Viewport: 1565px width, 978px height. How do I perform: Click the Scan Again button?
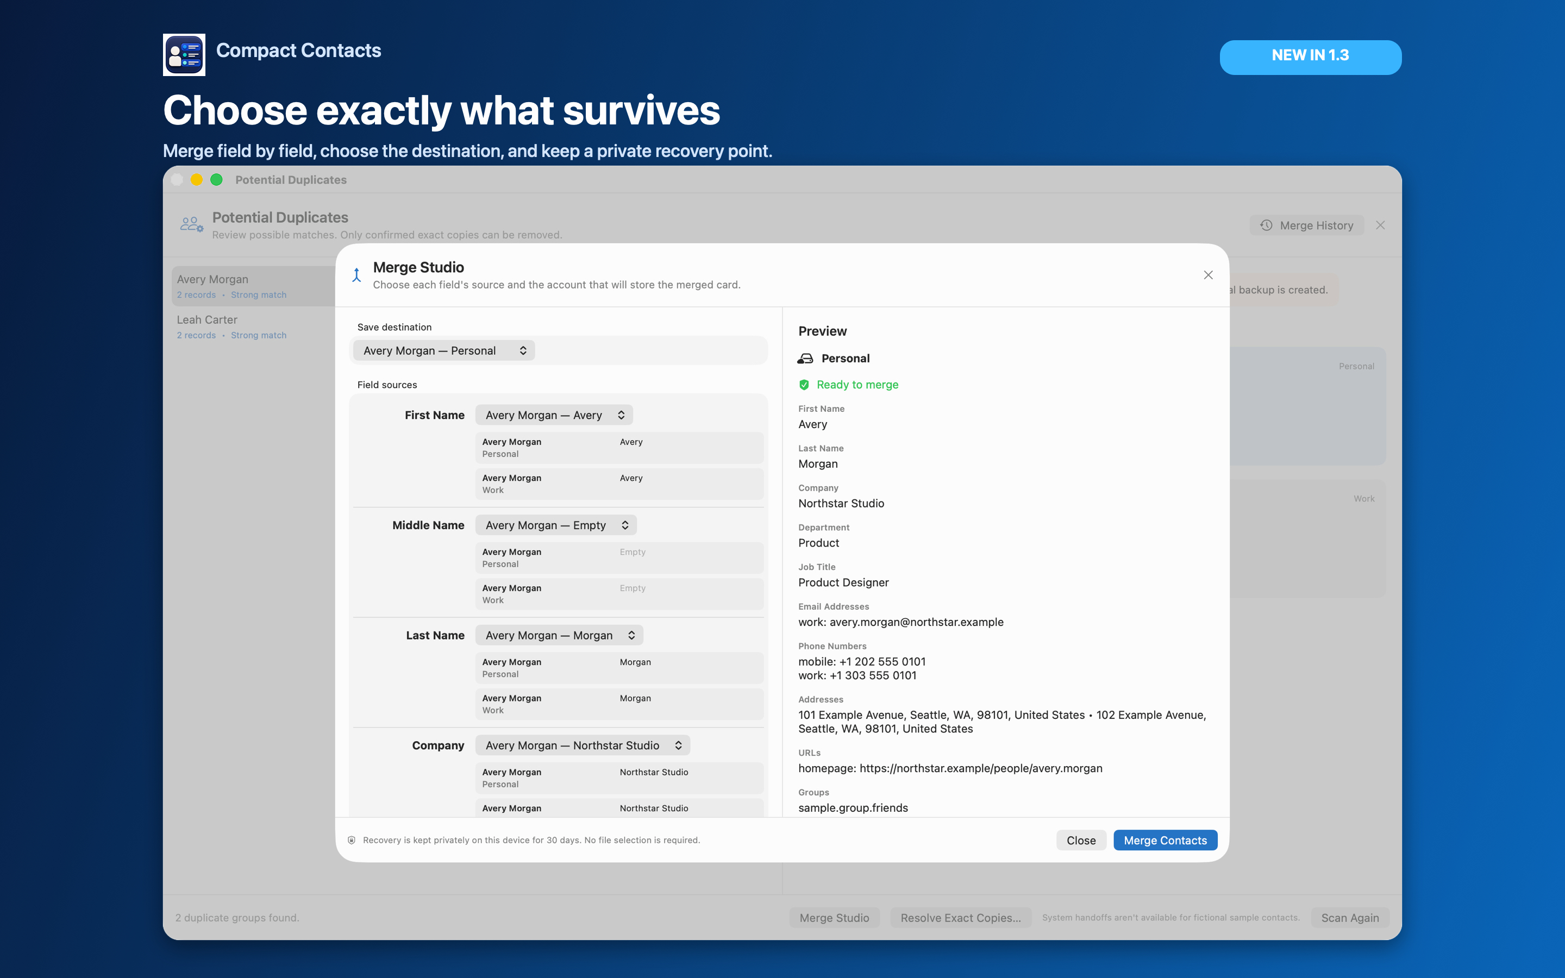pyautogui.click(x=1350, y=918)
